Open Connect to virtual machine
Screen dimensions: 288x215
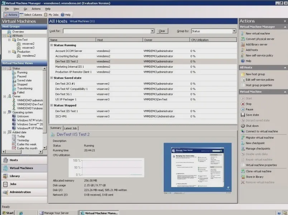click(x=243, y=132)
